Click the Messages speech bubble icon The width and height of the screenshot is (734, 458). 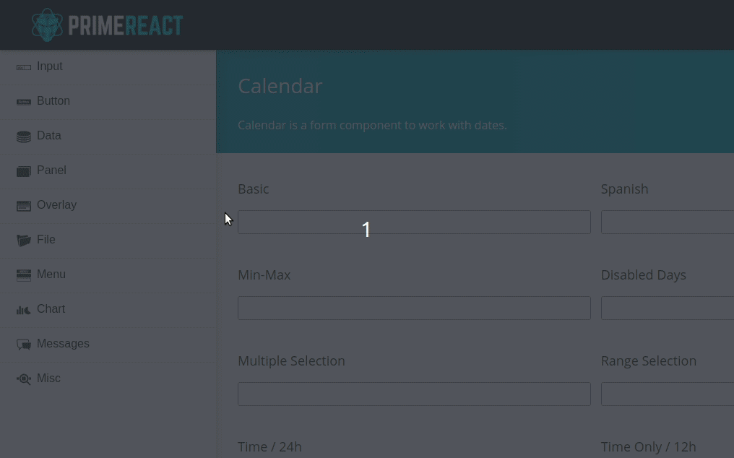[x=24, y=344]
